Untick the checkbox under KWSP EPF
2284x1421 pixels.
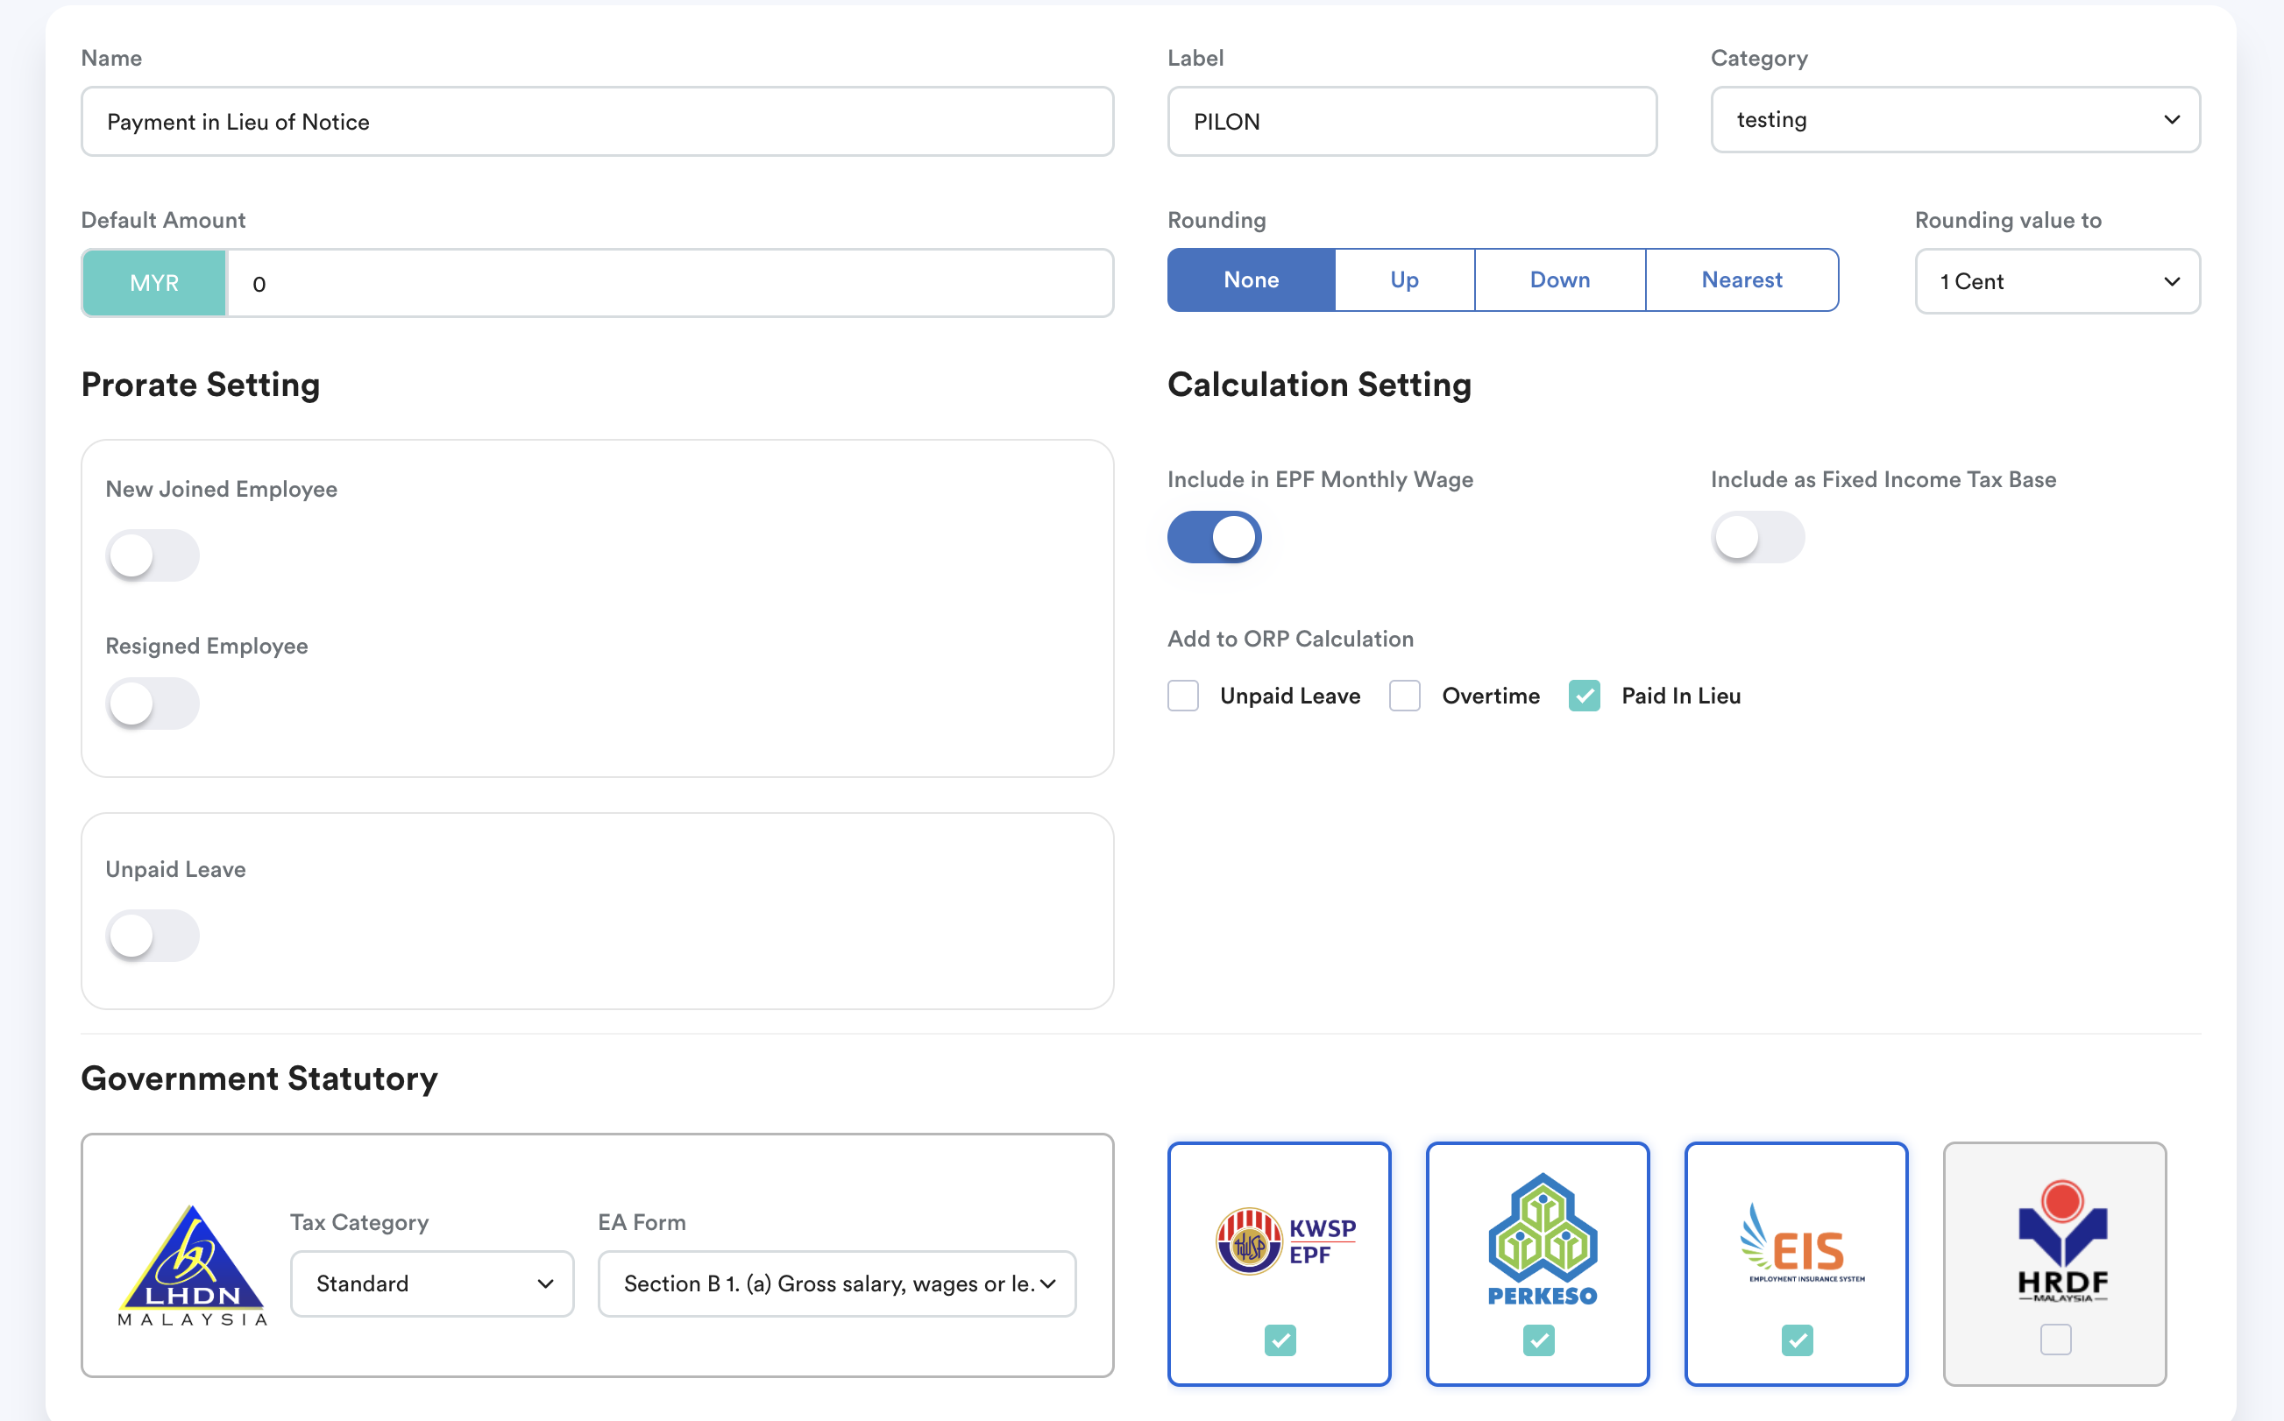click(1280, 1340)
